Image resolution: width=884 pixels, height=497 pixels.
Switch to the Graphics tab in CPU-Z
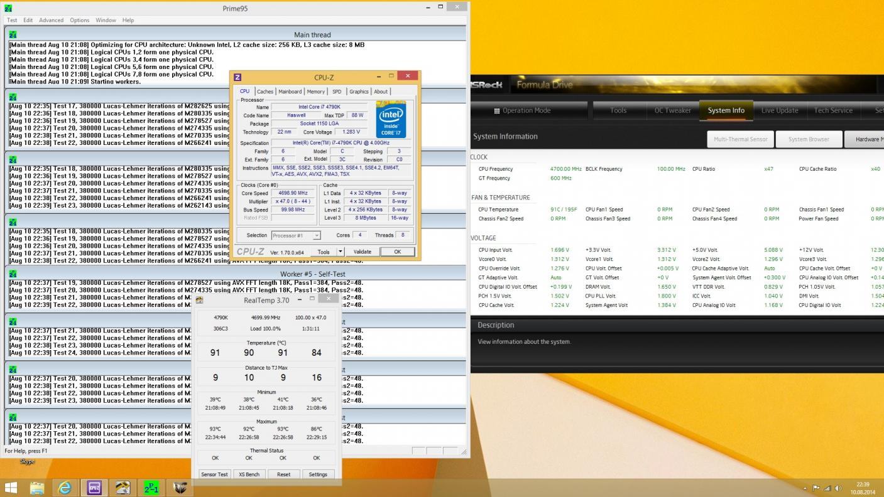[359, 92]
